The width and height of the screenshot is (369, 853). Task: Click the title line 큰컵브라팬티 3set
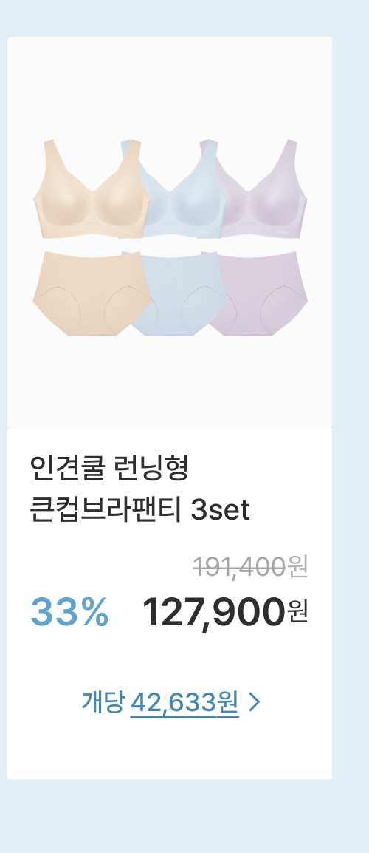tap(139, 510)
